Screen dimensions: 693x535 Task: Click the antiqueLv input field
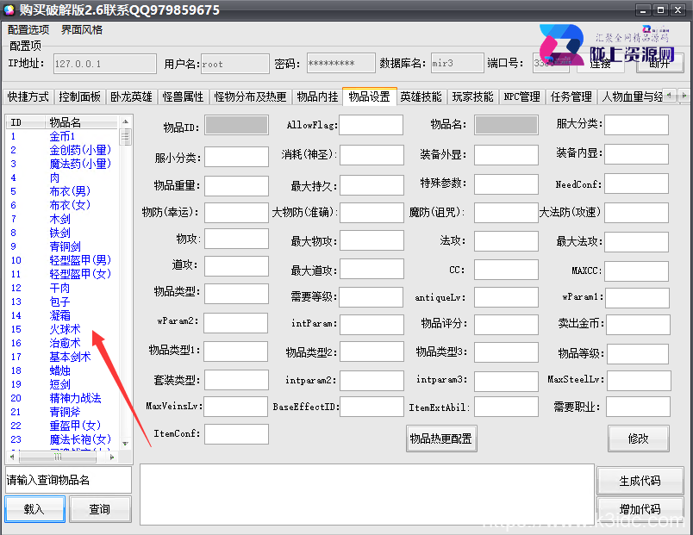click(x=507, y=297)
